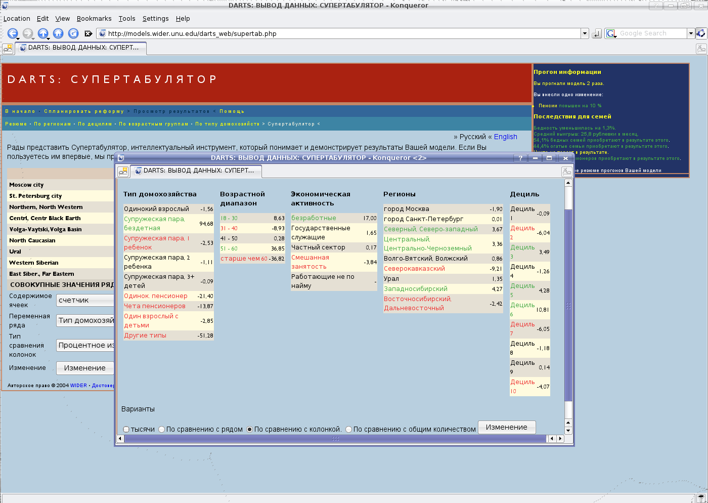The image size is (708, 503).
Task: Click the Back navigation arrow icon
Action: click(12, 33)
